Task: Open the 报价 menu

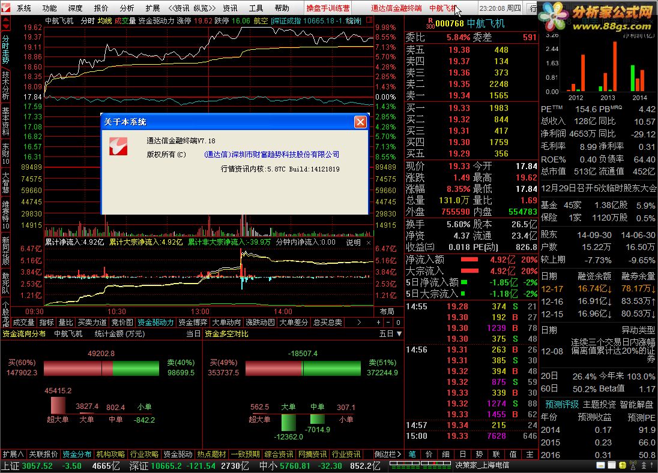Action: 101,8
